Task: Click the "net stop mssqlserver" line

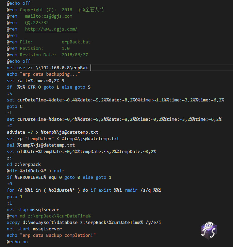Action: 33,210
